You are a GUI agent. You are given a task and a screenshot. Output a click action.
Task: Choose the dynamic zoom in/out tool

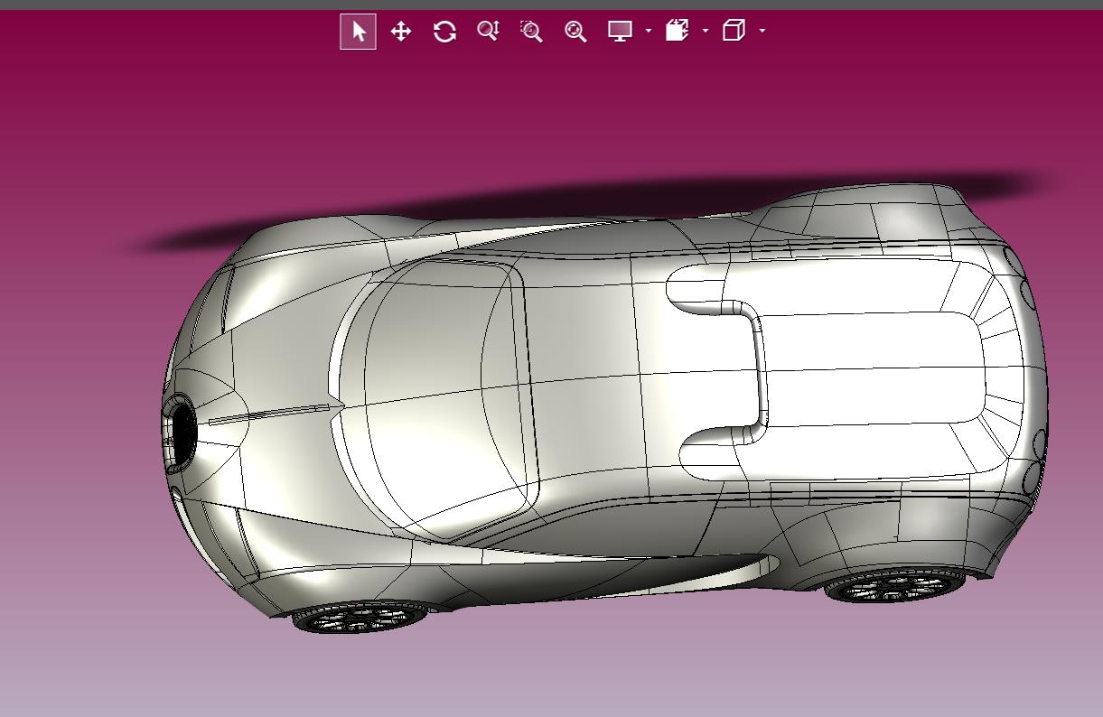tap(488, 32)
